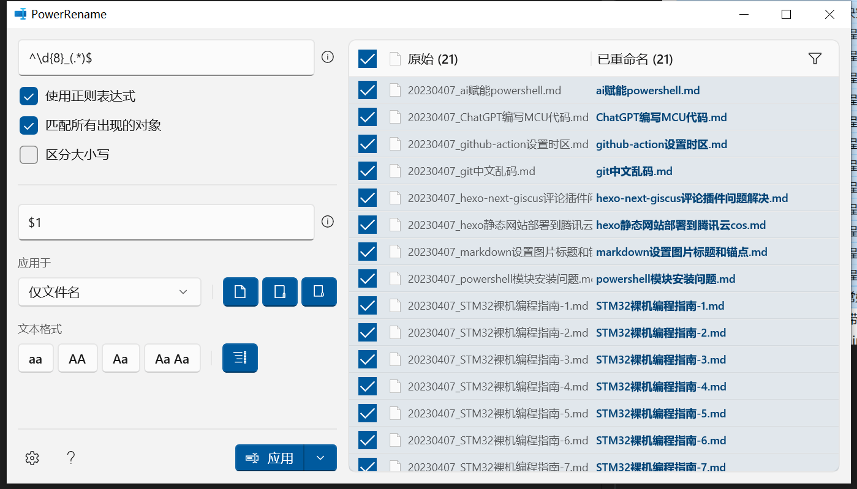Select the Aa Aa title case format
Screen dimensions: 857x489
pos(172,358)
